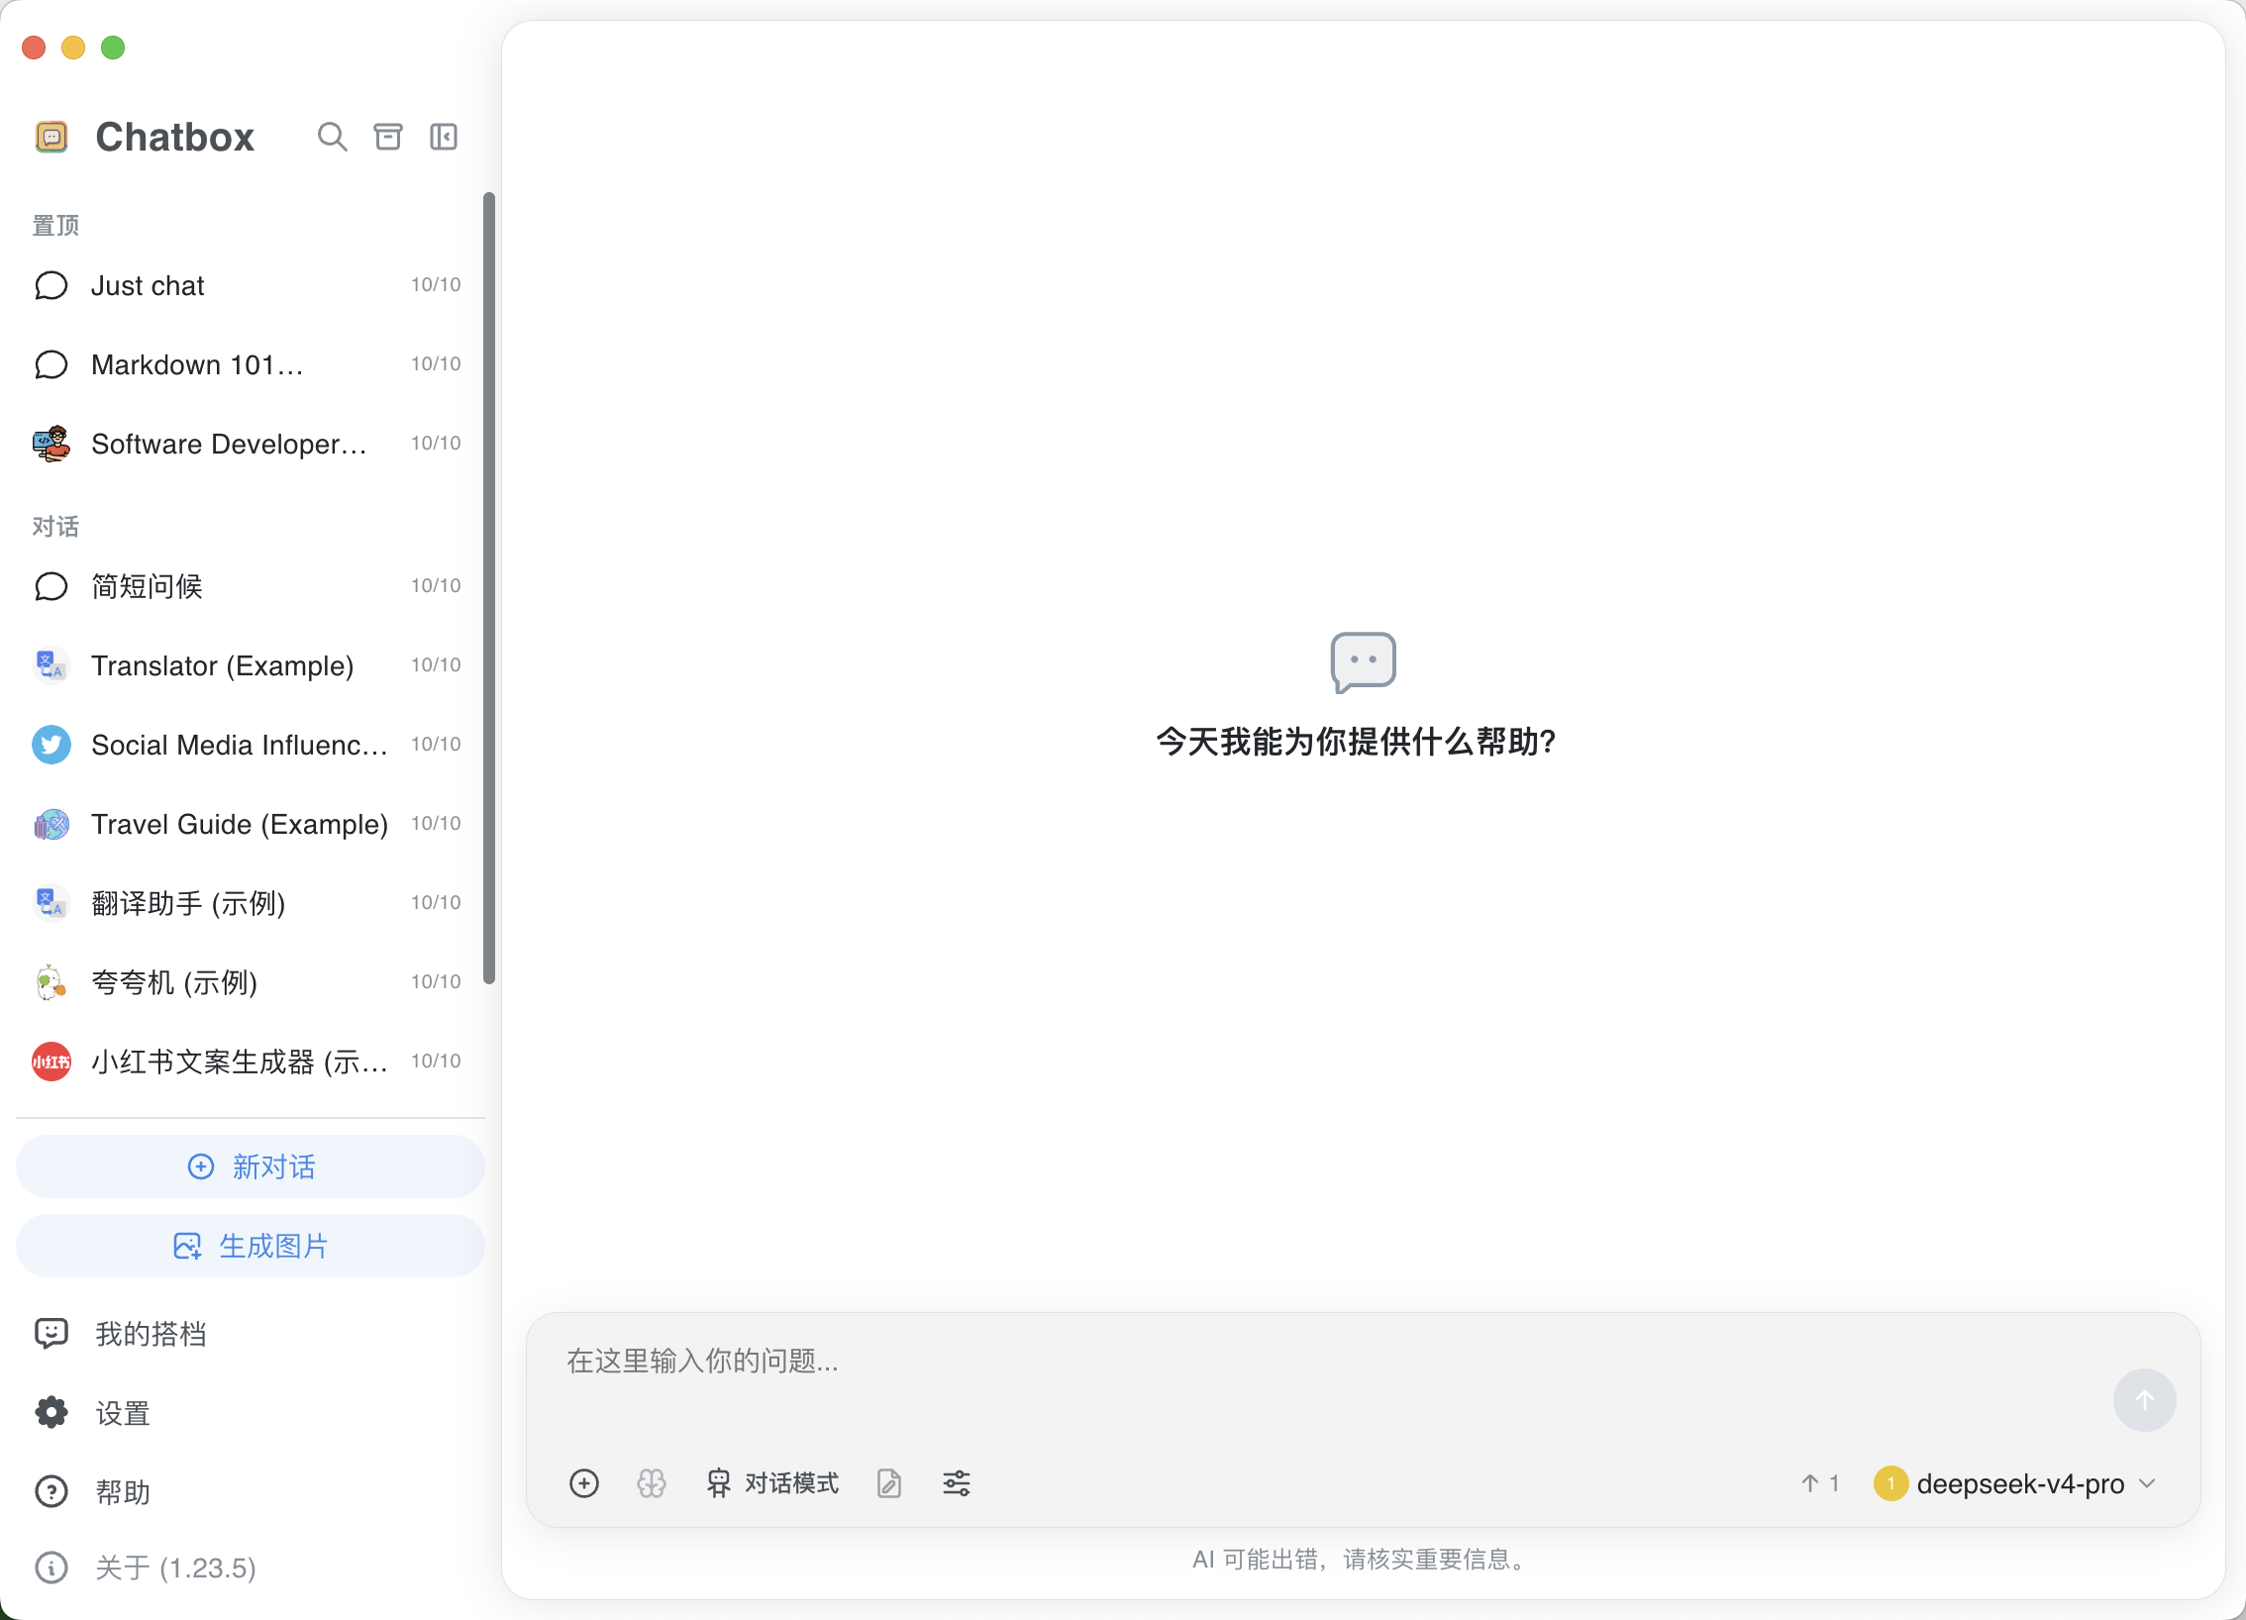This screenshot has height=1620, width=2246.
Task: Open the sliders settings icon in input bar
Action: 957,1483
